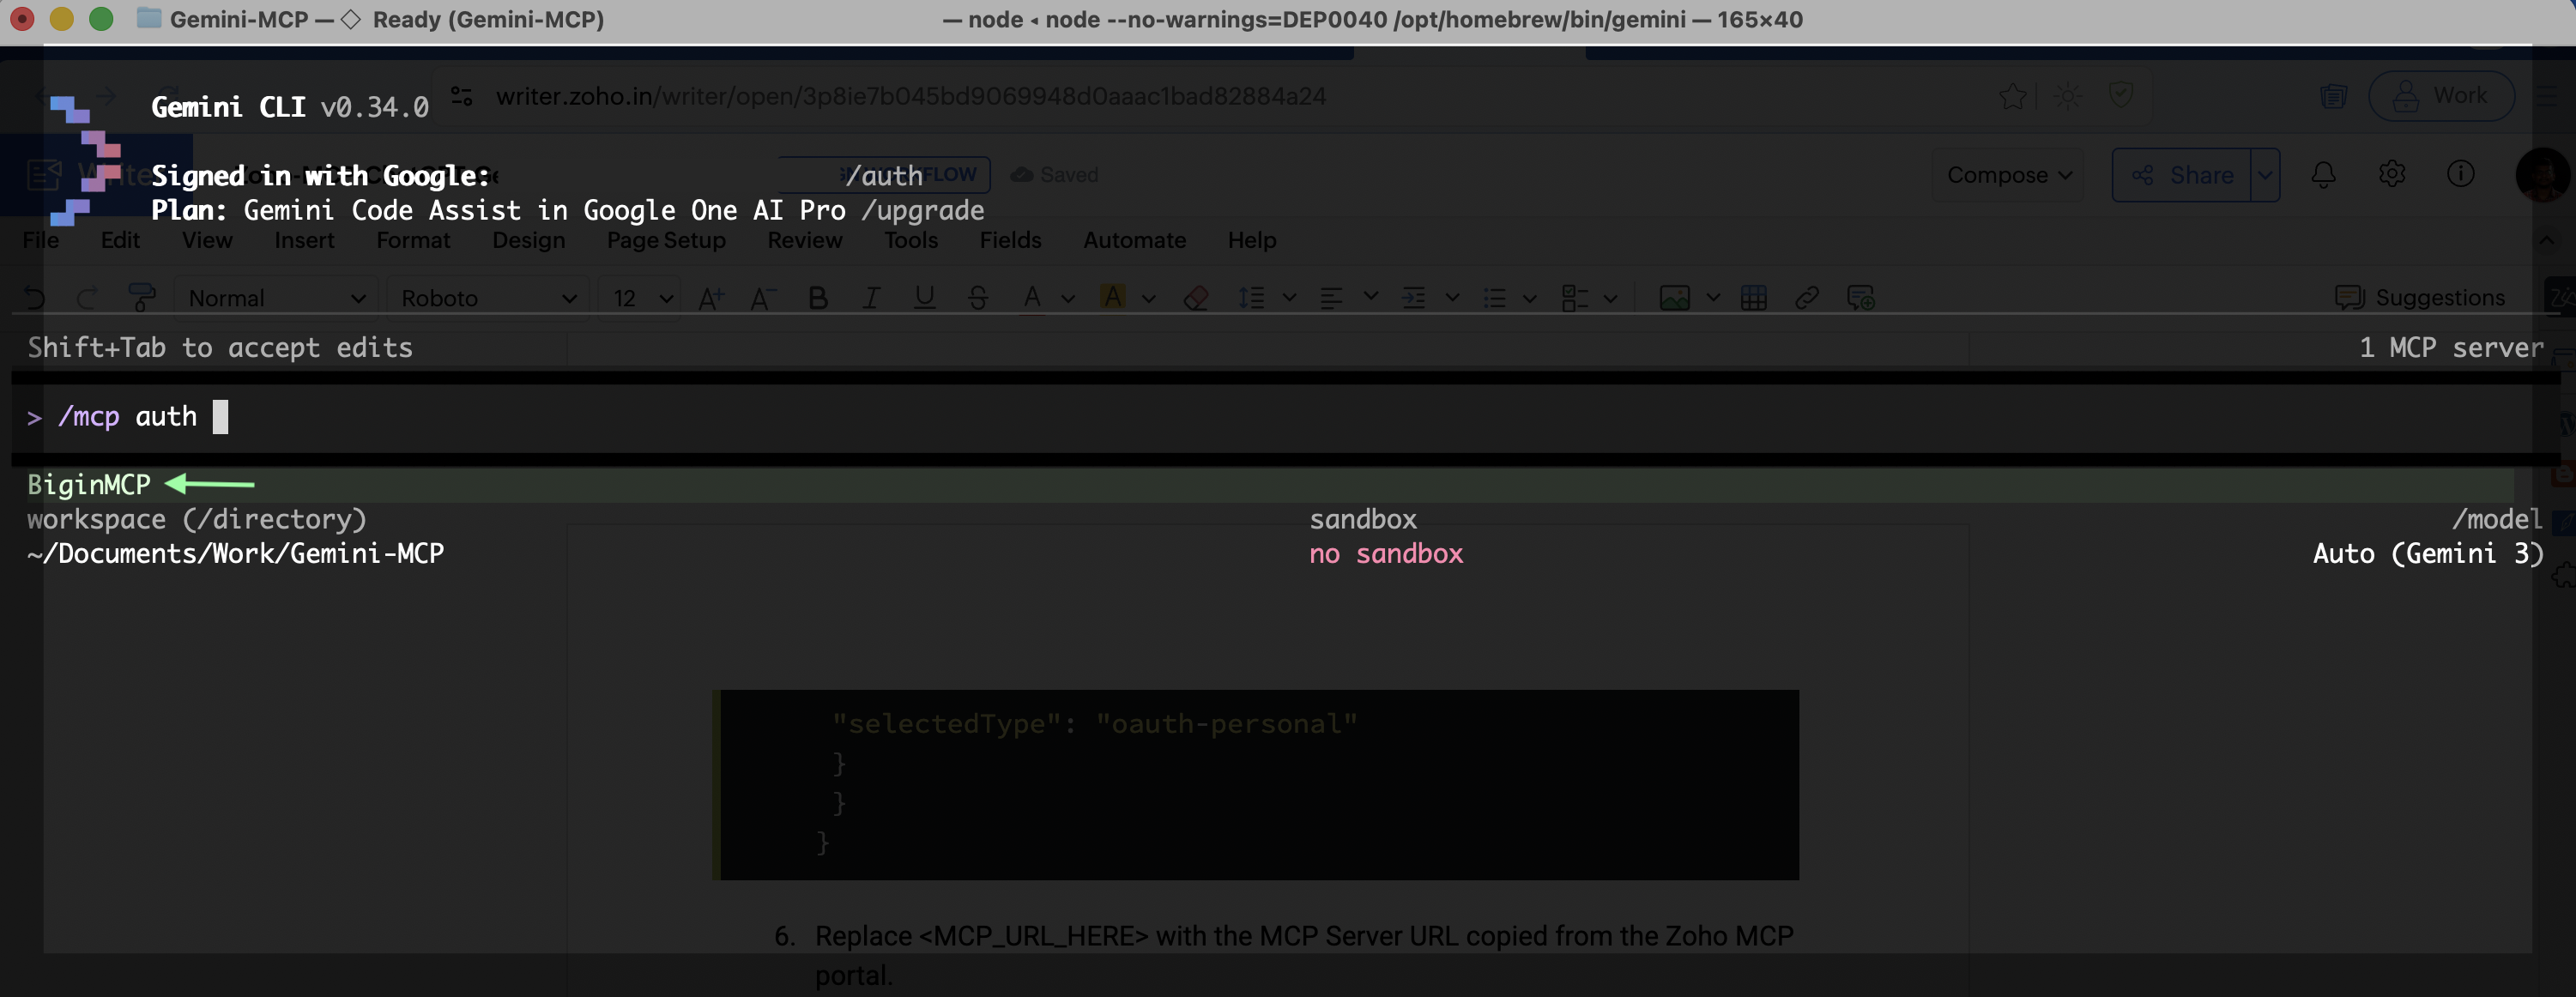The image size is (2576, 997).
Task: Open the settings gear icon
Action: [2391, 175]
